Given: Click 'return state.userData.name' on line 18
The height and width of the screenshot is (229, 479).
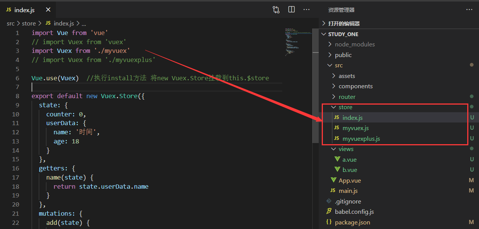Looking at the screenshot, I should click(x=101, y=186).
